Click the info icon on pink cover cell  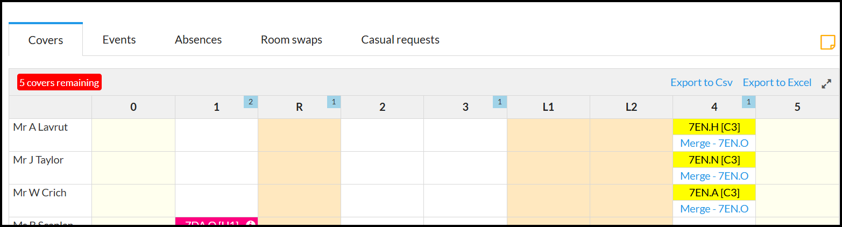coord(250,223)
